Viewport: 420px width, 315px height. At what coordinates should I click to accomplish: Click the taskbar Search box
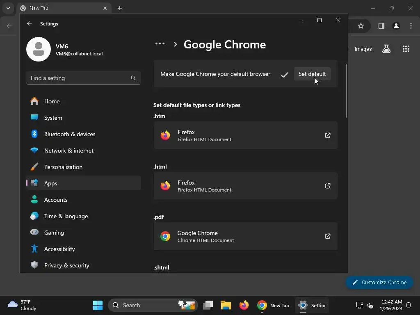coord(153,305)
